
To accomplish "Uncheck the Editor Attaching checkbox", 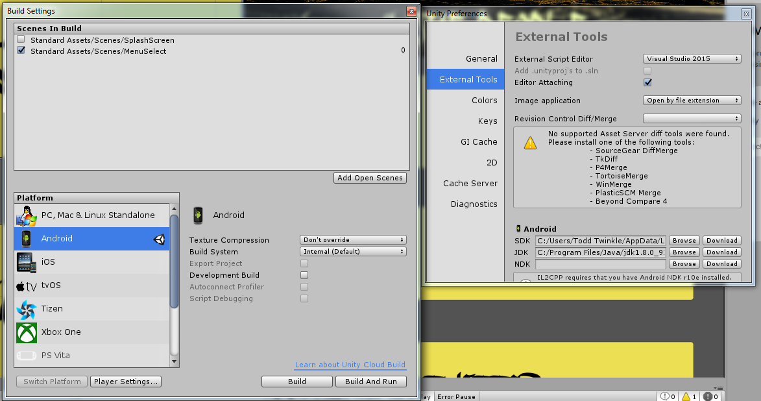I will 647,82.
